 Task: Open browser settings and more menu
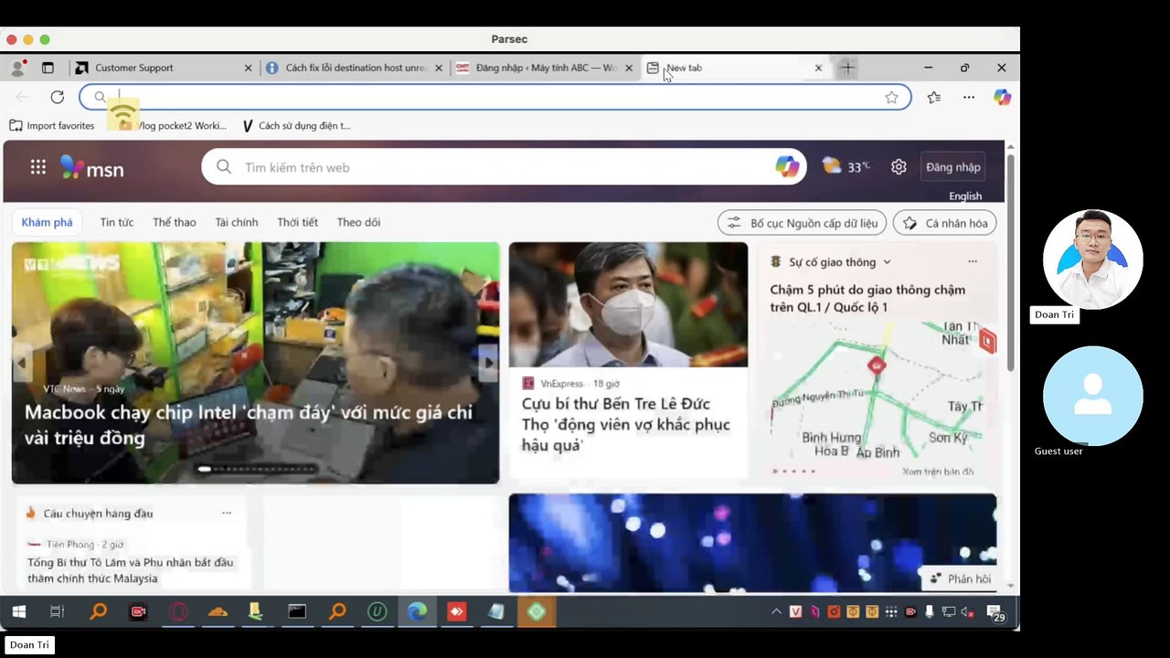click(x=969, y=97)
